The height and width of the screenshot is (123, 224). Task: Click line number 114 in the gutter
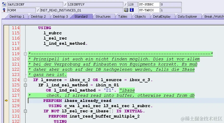point(16,28)
